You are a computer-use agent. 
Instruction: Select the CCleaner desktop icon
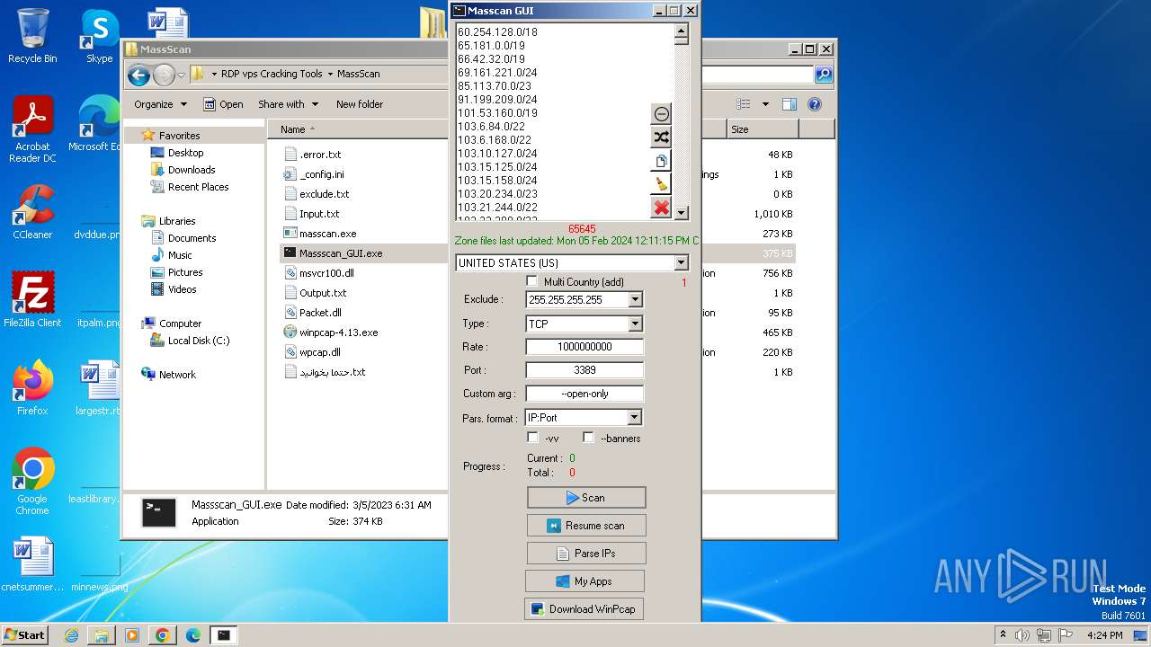[32, 212]
